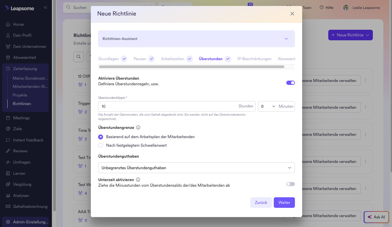Expand the Richtlinien-Assistent panel
Viewport: 392px width, 227px height.
pos(196,39)
